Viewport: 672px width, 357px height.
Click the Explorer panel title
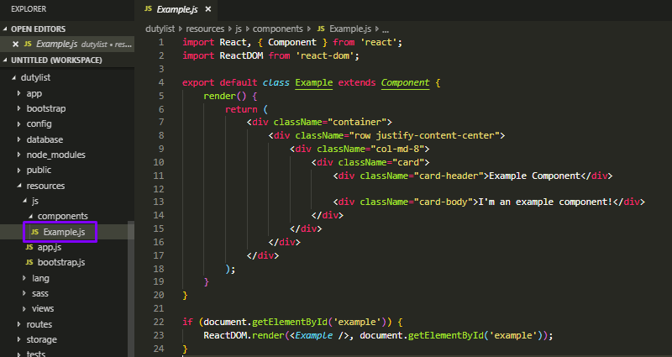pyautogui.click(x=29, y=9)
